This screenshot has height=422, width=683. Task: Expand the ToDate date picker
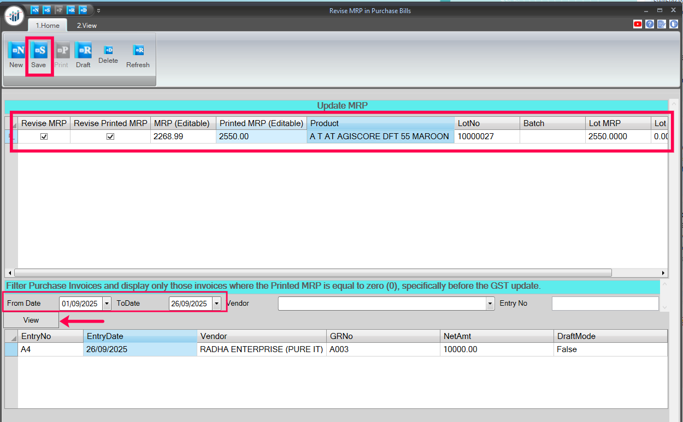(x=216, y=304)
